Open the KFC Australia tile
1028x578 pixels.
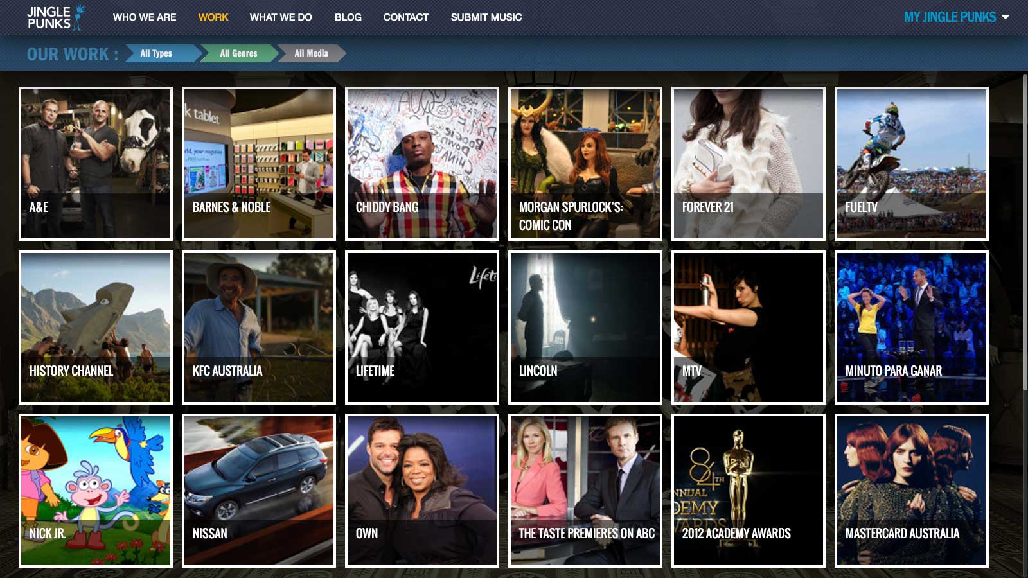tap(259, 328)
